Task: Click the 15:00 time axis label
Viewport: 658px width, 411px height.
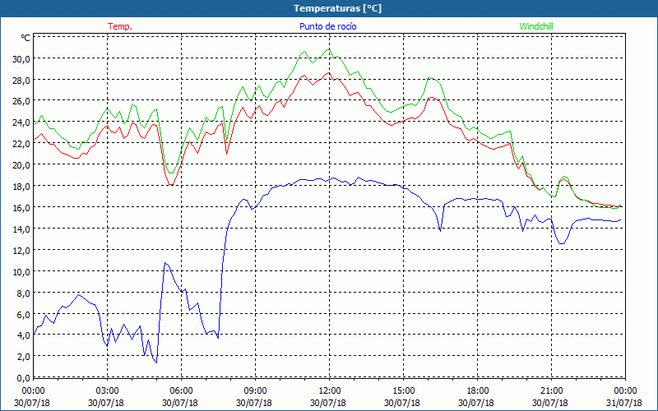Action: [403, 391]
